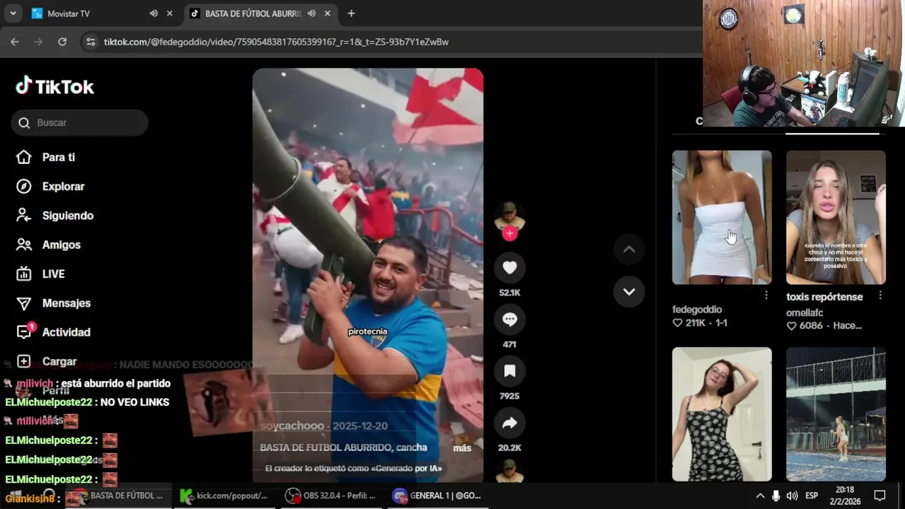Go to next video with down arrow
The image size is (905, 509).
(x=629, y=291)
